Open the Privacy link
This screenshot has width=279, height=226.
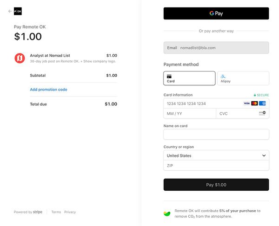pos(70,212)
